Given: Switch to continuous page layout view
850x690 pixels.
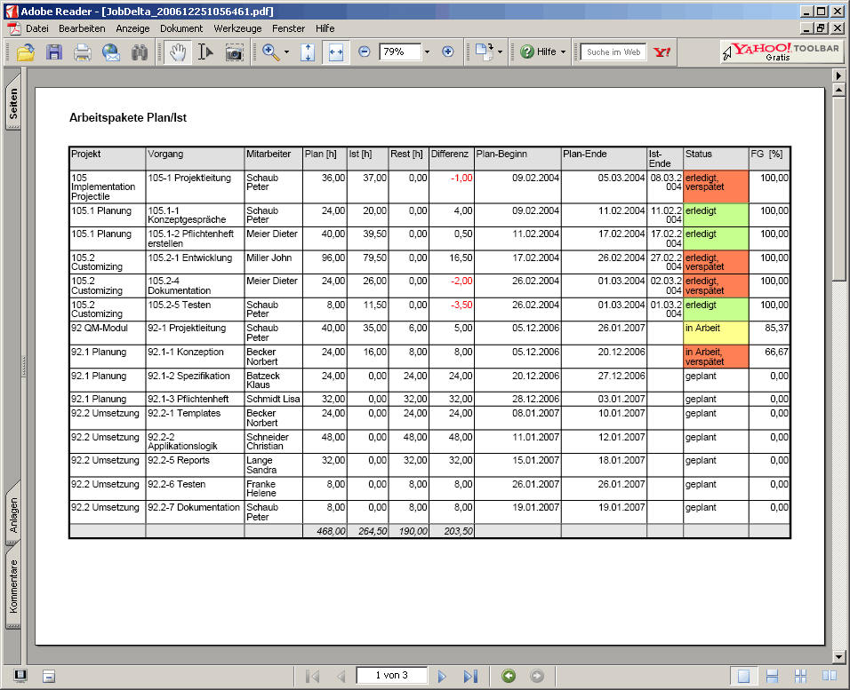Looking at the screenshot, I should pos(772,677).
